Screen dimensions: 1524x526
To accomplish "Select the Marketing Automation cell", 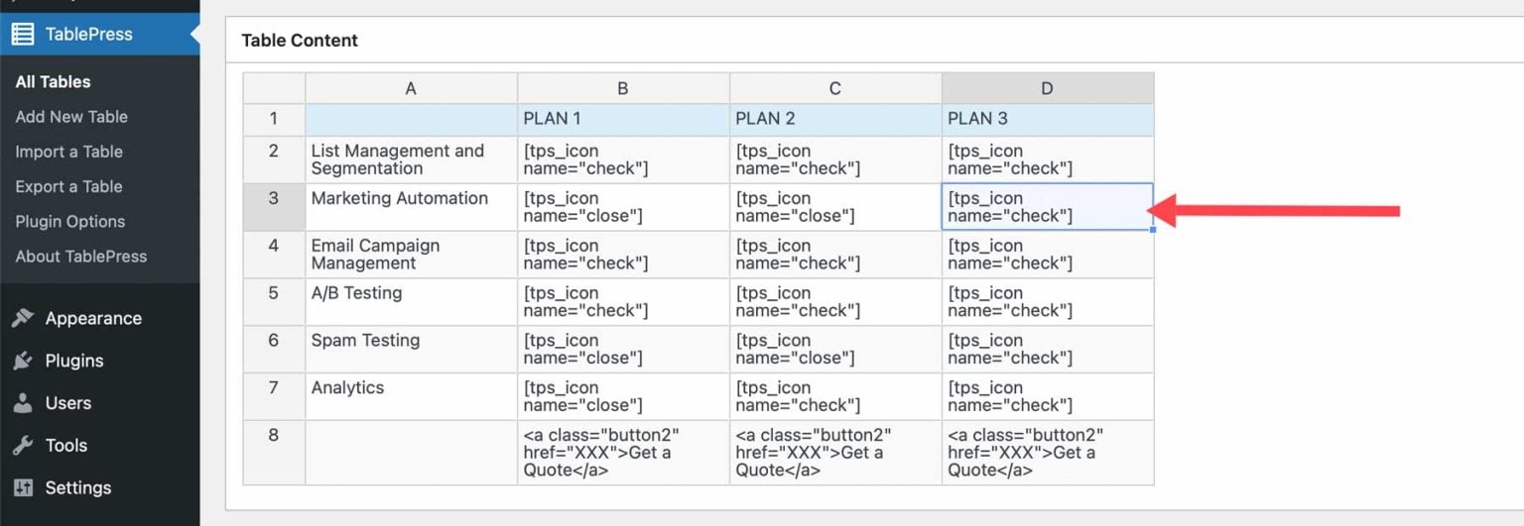I will coord(411,207).
